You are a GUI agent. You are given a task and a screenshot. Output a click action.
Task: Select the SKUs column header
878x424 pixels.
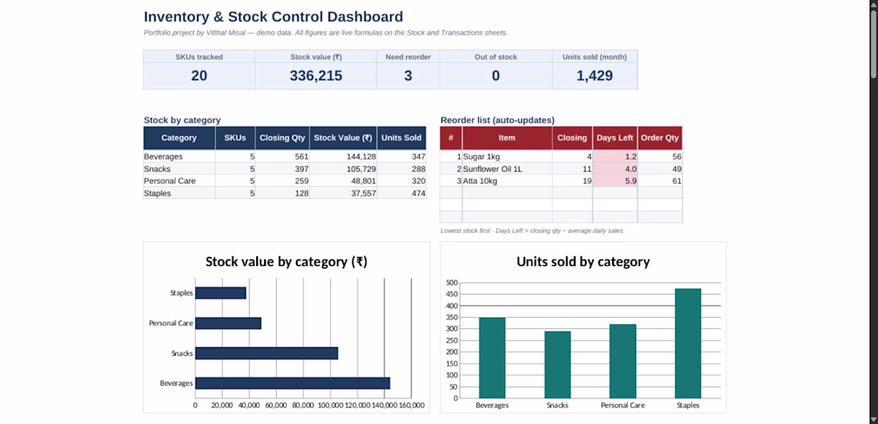click(235, 138)
